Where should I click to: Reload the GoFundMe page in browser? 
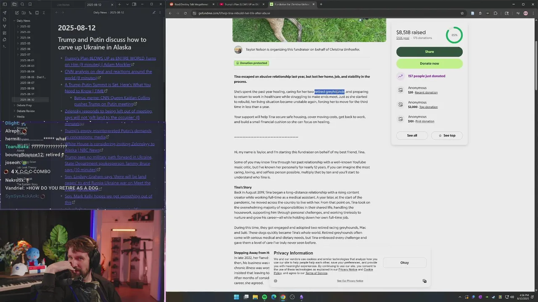tap(185, 13)
